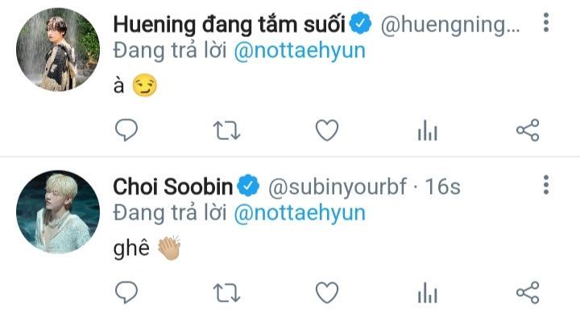
Task: View analytics for Choi Soobin's tweet
Action: point(428,293)
